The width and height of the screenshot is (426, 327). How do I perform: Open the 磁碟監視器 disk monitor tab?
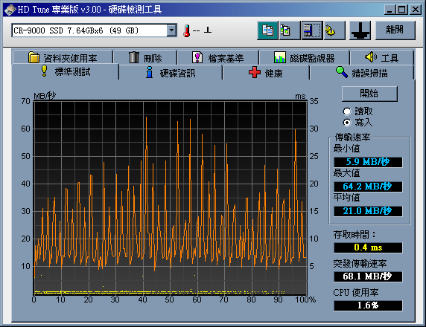coord(305,57)
